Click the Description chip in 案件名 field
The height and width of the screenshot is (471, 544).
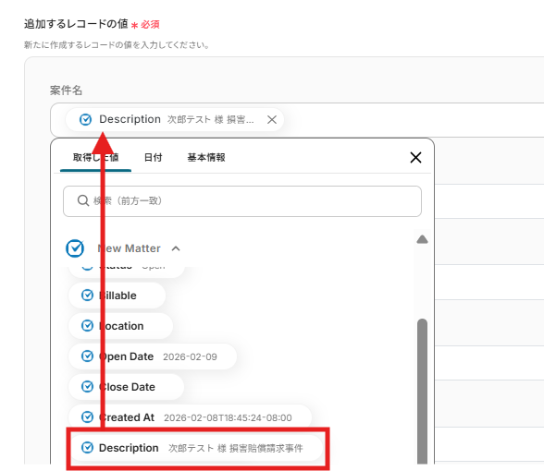click(x=175, y=119)
